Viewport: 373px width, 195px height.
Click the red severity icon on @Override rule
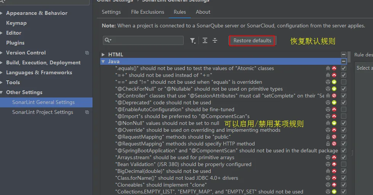point(334,130)
